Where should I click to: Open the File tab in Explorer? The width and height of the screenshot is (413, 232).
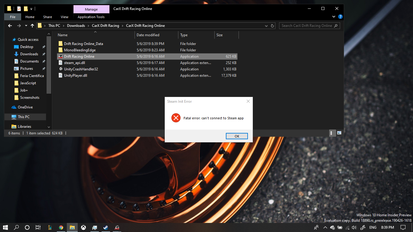[13, 17]
